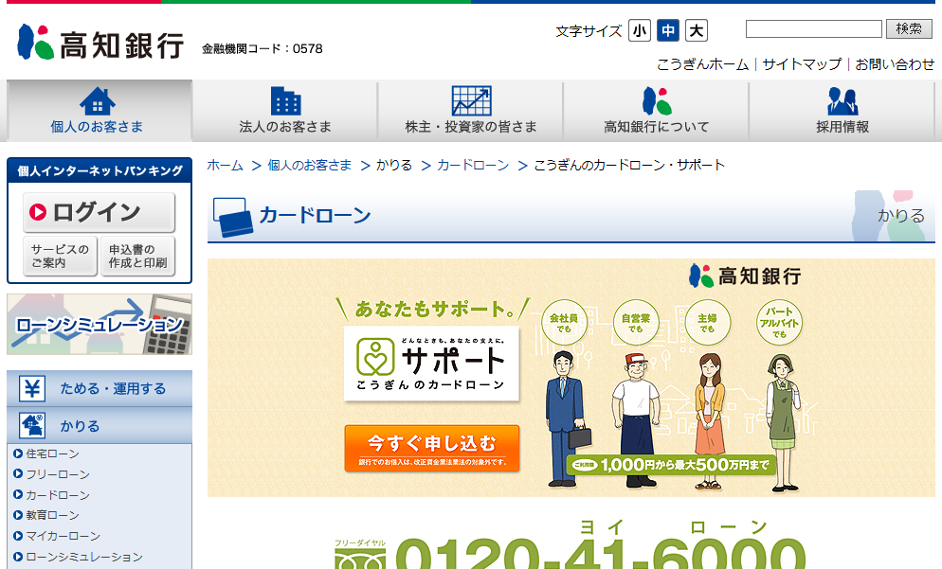Image resolution: width=942 pixels, height=569 pixels.
Task: Open the サイトマップ link
Action: click(x=802, y=64)
